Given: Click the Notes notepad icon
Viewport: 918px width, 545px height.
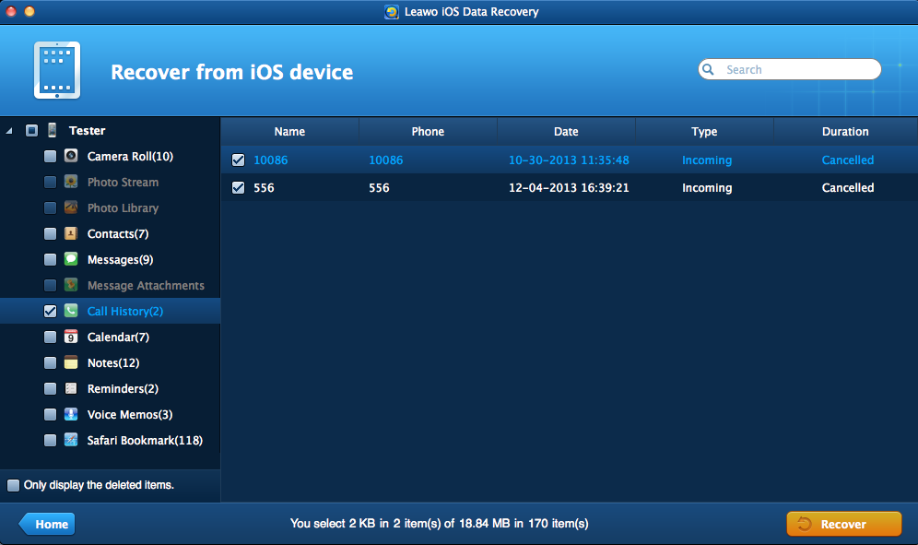Looking at the screenshot, I should point(71,362).
